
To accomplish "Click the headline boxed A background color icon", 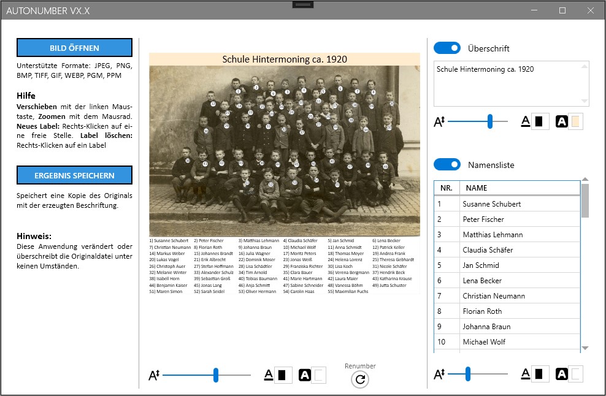I will [x=562, y=121].
